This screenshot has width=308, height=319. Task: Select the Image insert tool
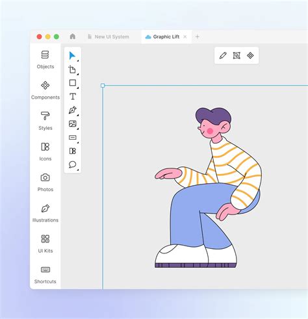(72, 123)
